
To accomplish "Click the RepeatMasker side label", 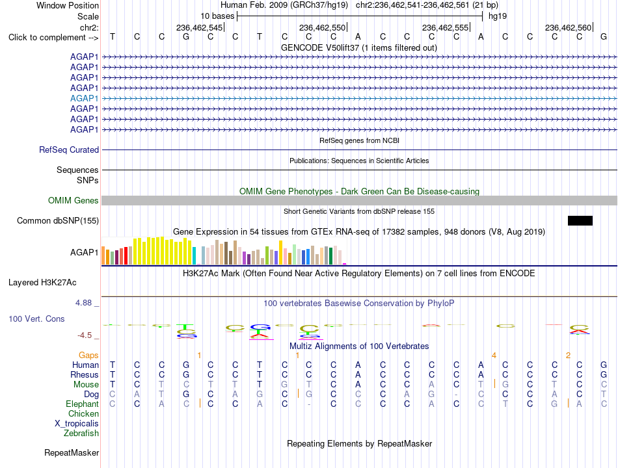I will 72,453.
